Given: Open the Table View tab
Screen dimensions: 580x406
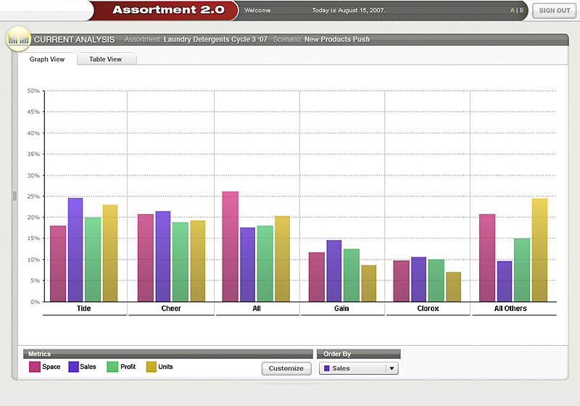Looking at the screenshot, I should [x=105, y=59].
